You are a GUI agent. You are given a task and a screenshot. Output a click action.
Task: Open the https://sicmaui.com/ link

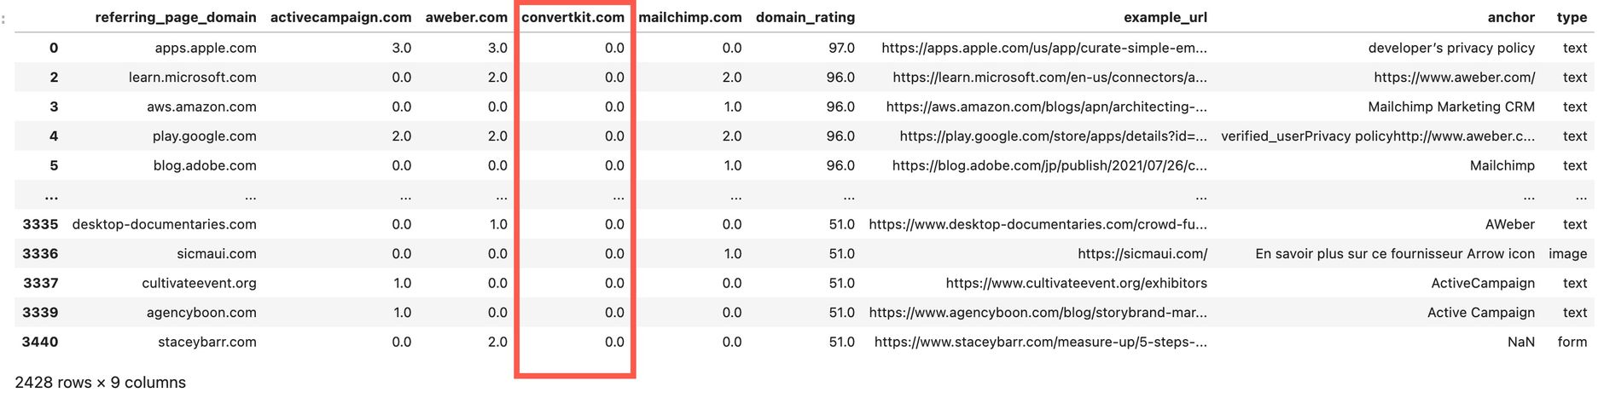pyautogui.click(x=1142, y=253)
